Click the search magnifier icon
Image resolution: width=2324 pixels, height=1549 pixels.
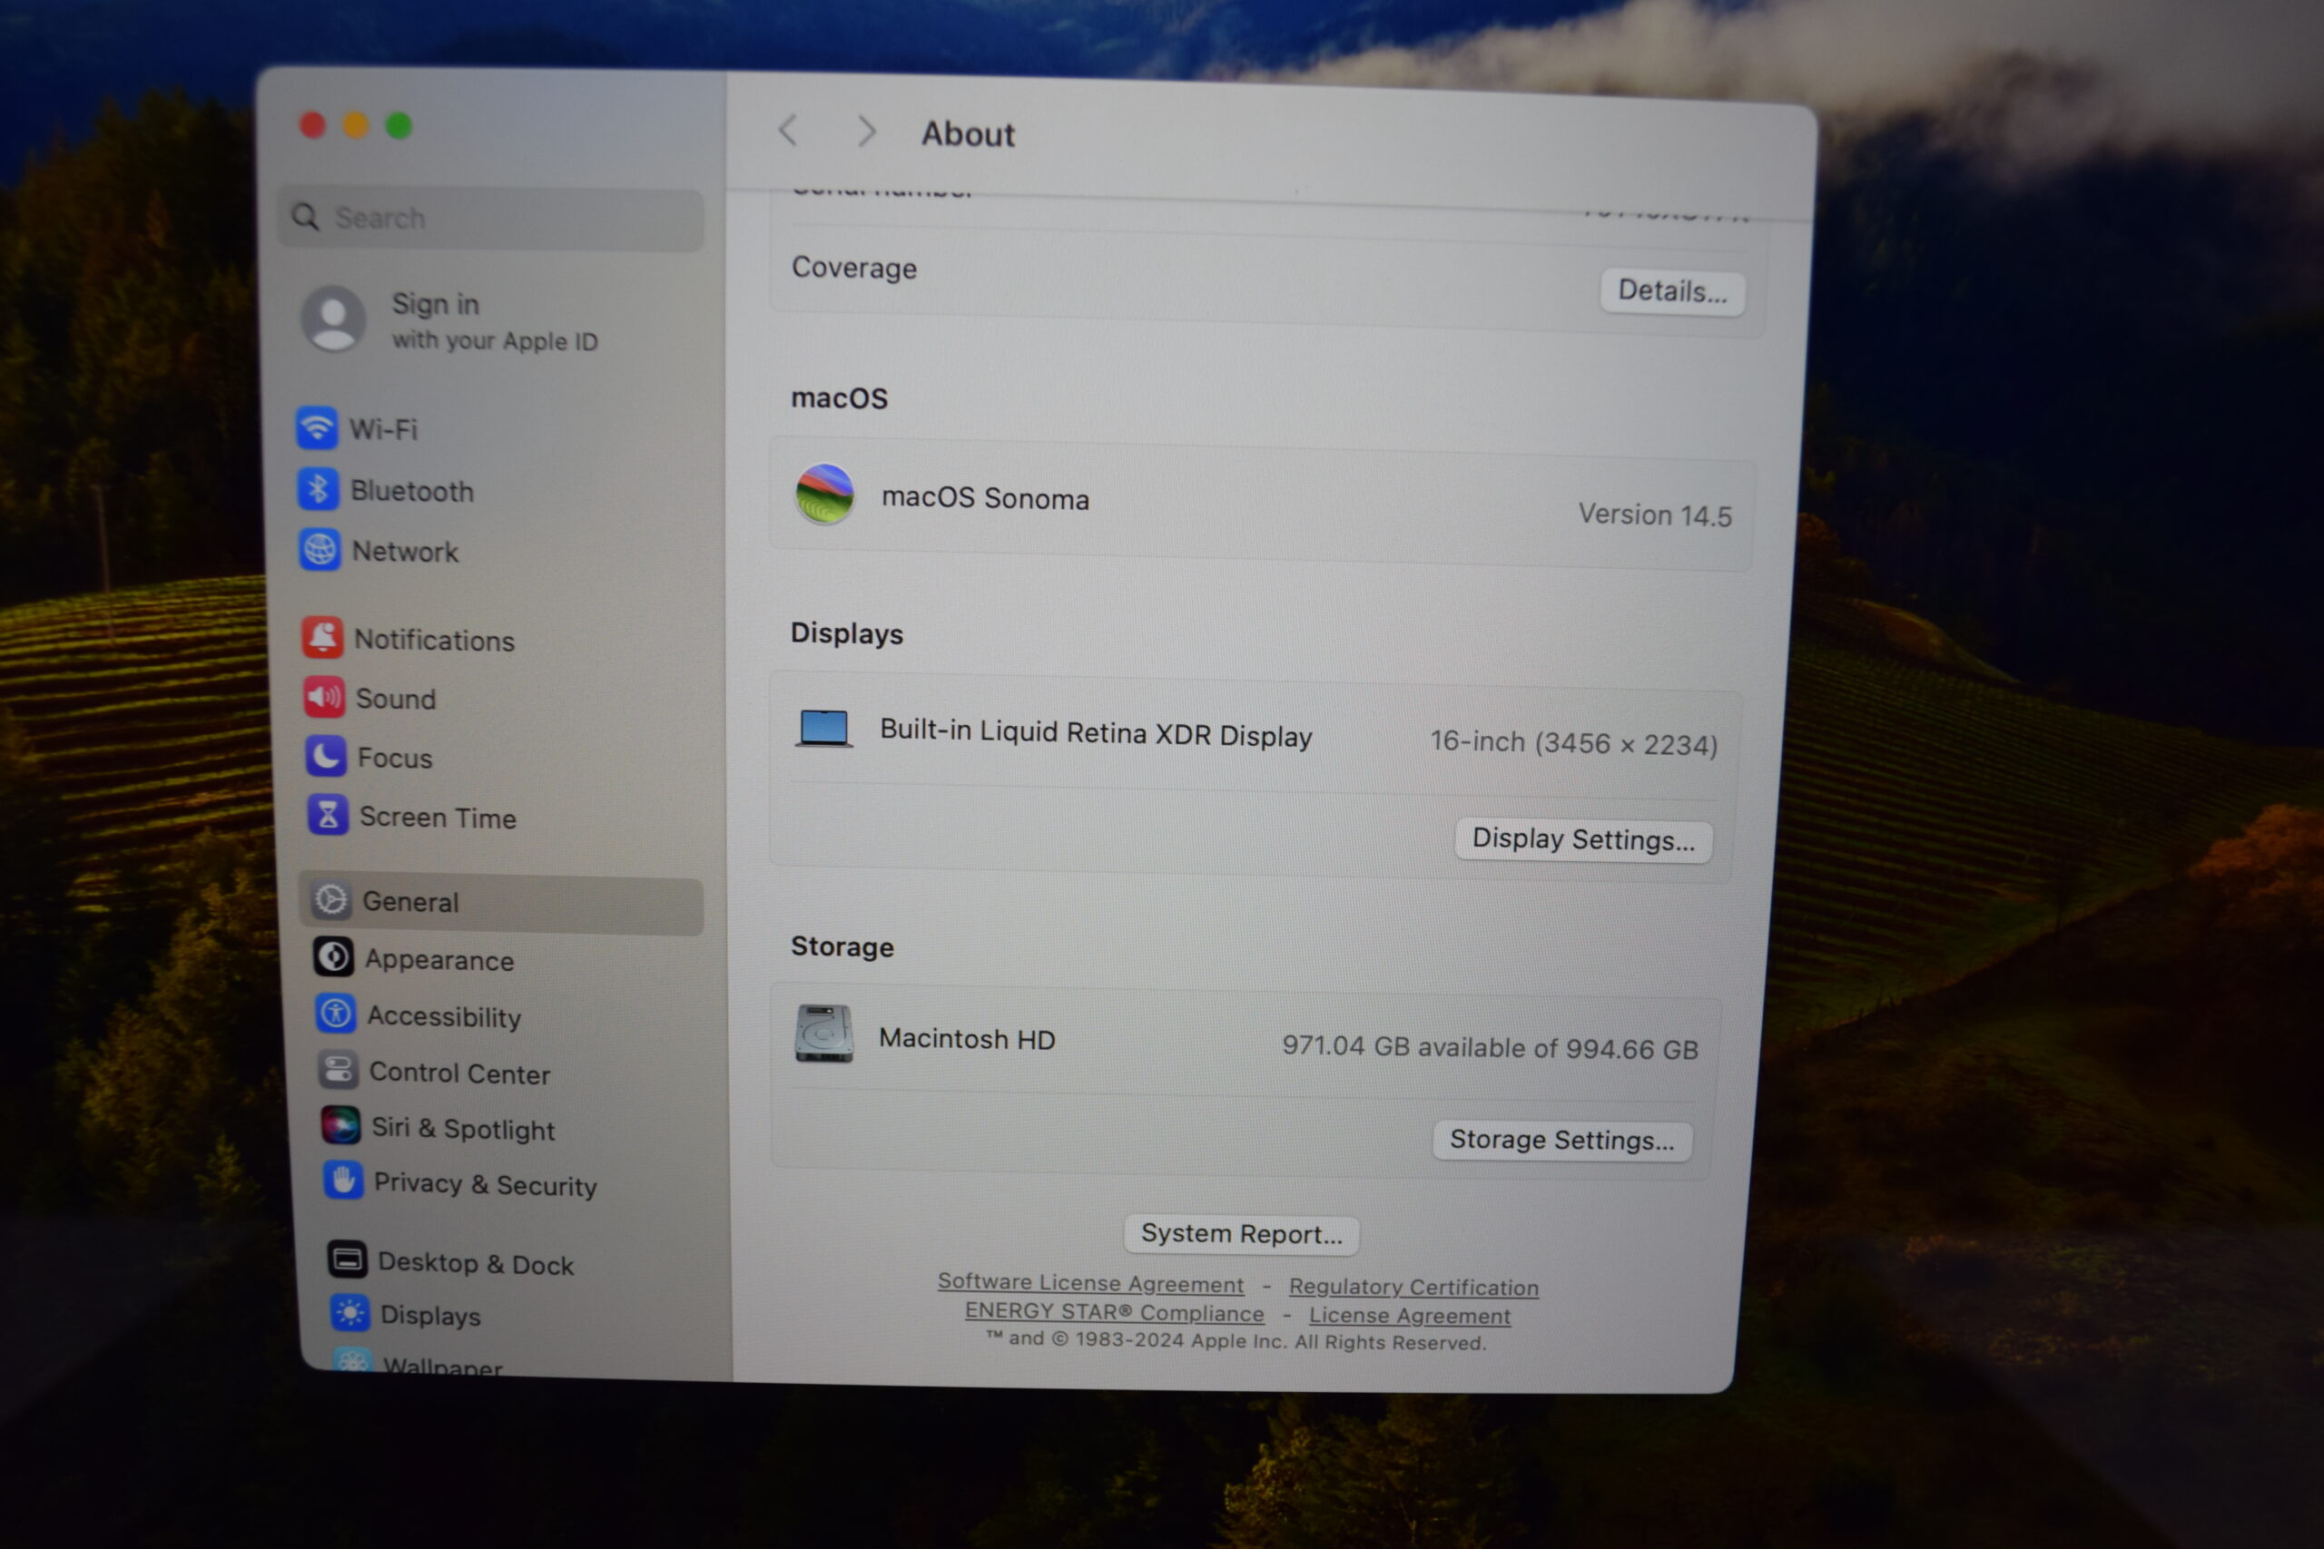pos(306,216)
